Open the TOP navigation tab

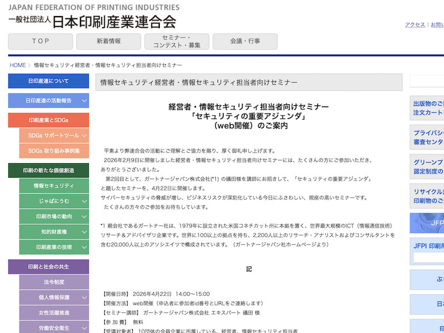tap(41, 41)
